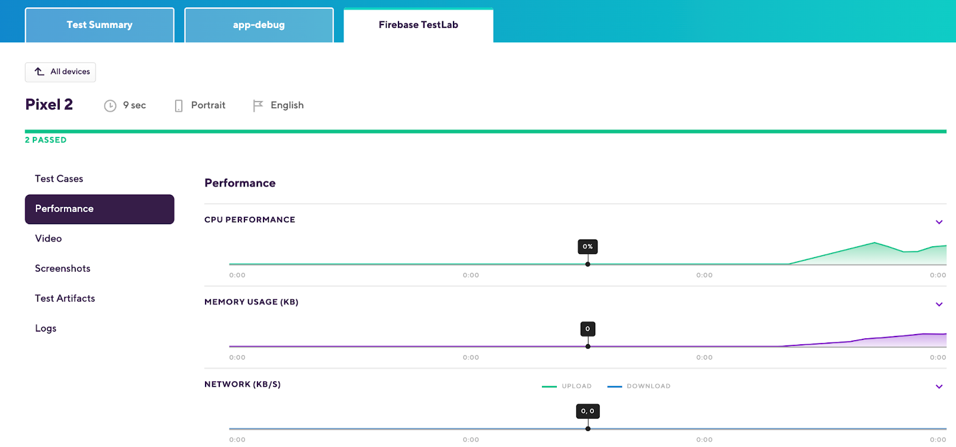Go back via All devices button
This screenshot has height=447, width=956.
click(x=60, y=72)
